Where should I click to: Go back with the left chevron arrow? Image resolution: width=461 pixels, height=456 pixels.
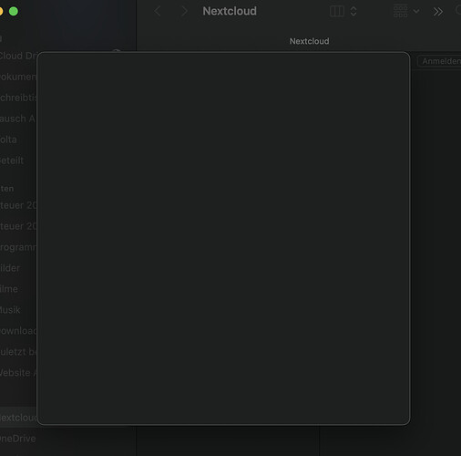point(158,11)
